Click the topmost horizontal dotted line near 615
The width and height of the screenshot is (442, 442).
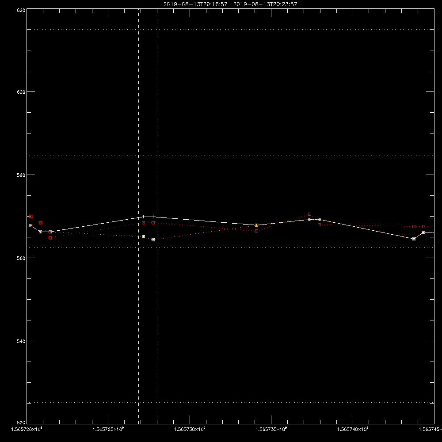(x=230, y=29)
